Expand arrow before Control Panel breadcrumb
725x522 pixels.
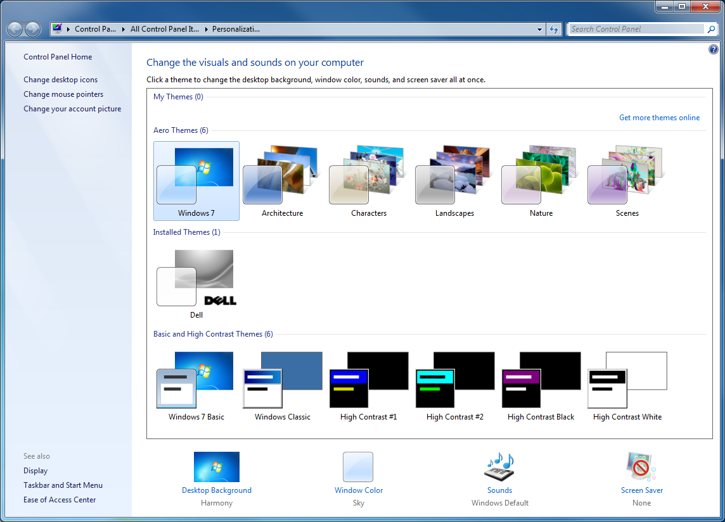[68, 29]
